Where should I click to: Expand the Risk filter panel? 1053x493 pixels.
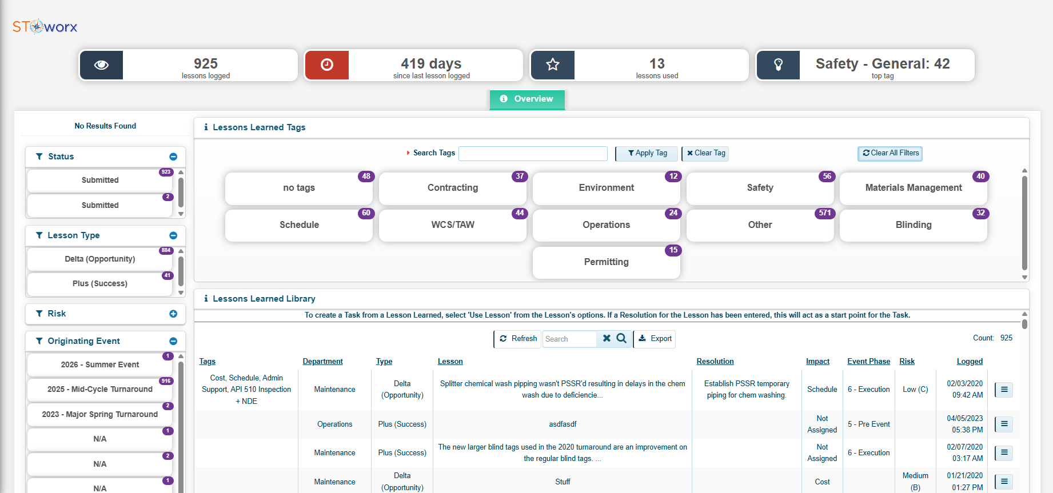pyautogui.click(x=173, y=314)
